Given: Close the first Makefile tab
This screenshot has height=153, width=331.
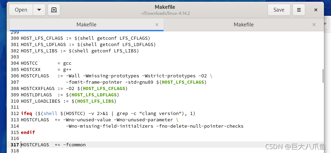Looking at the screenshot, I should pyautogui.click(x=157, y=25).
